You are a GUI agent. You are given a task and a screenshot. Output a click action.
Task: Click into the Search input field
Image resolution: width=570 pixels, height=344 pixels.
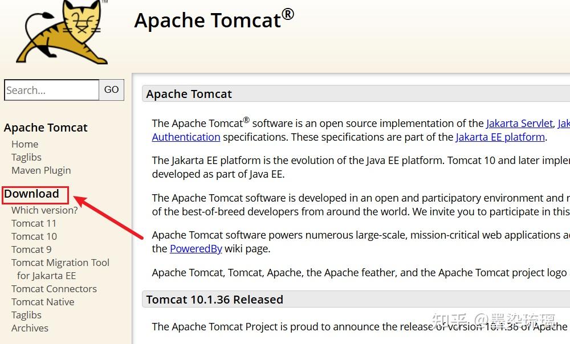point(51,90)
